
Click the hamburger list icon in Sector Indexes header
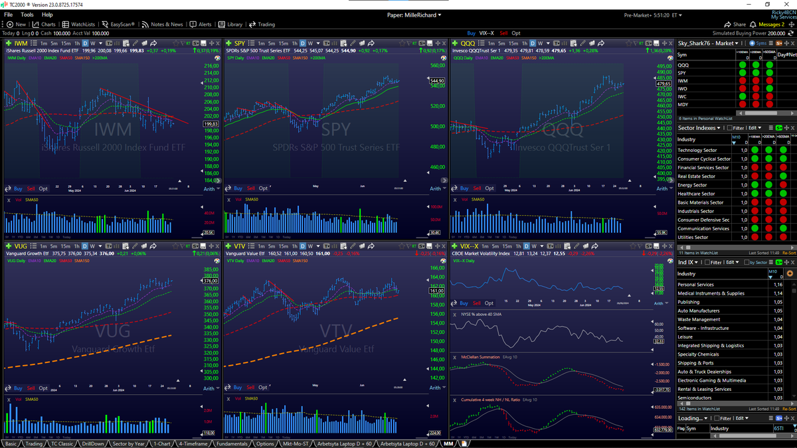tap(770, 127)
